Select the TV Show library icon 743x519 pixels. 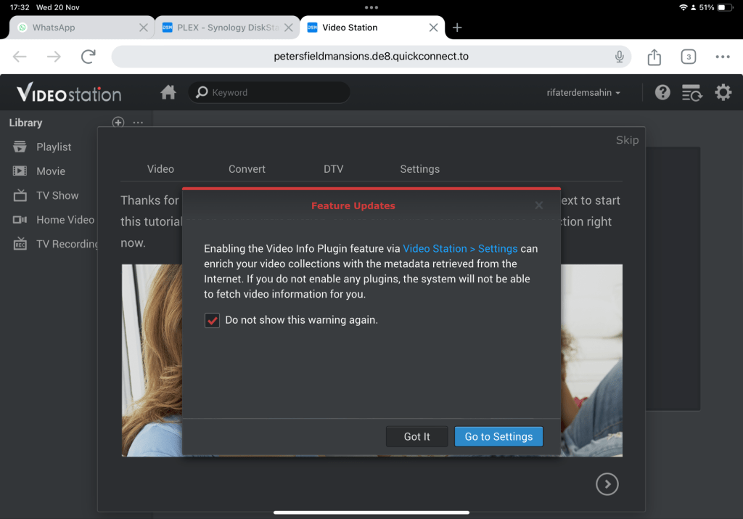point(20,195)
